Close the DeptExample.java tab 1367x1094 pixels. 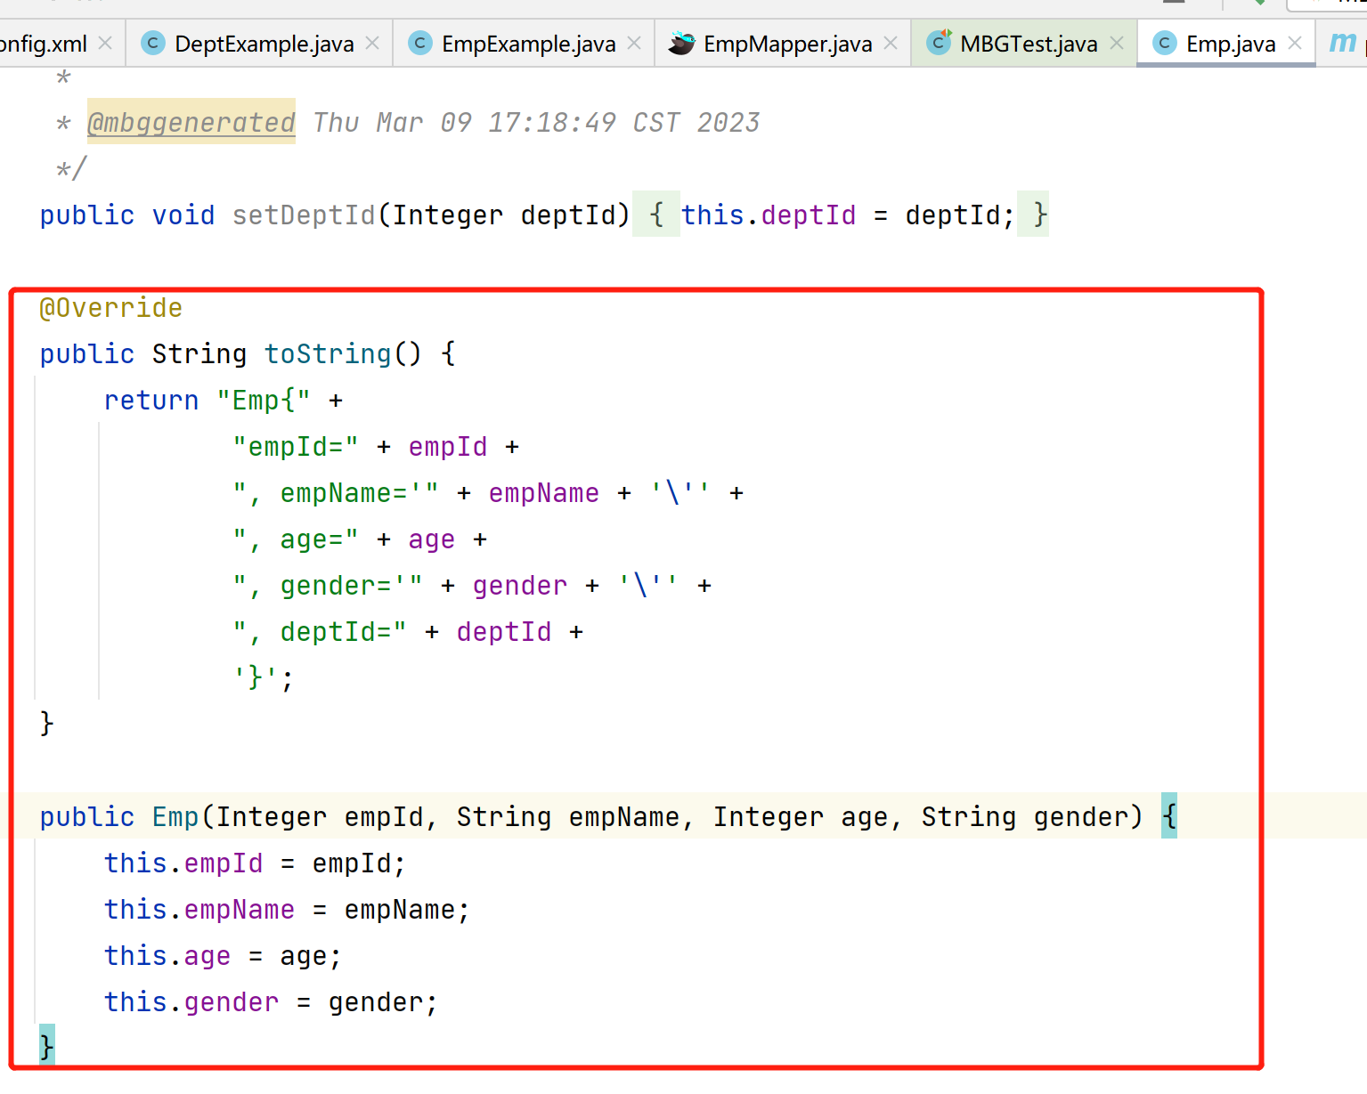click(372, 43)
